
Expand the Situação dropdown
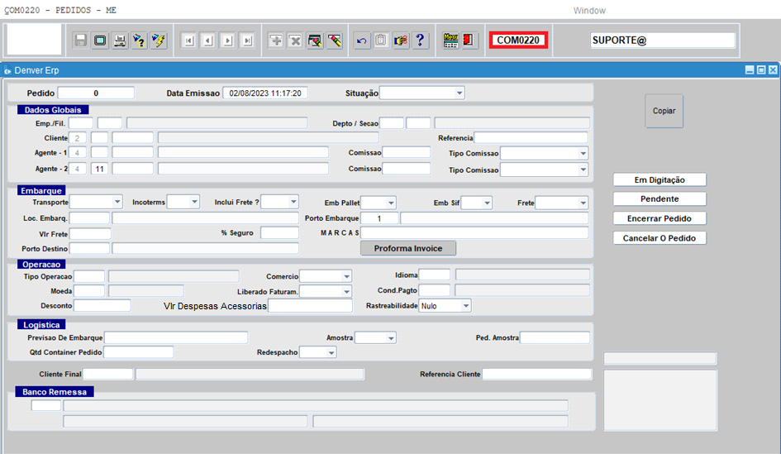point(460,93)
